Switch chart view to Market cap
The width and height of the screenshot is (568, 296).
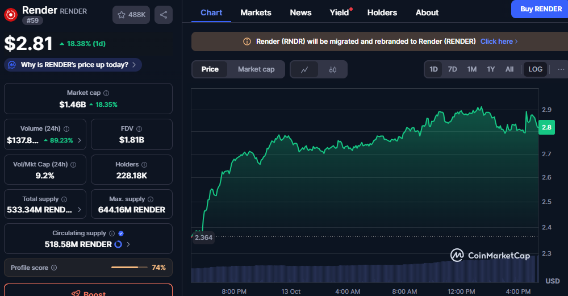click(256, 69)
